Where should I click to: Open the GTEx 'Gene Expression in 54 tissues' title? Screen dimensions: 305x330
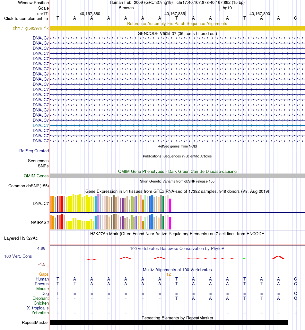pos(177,191)
